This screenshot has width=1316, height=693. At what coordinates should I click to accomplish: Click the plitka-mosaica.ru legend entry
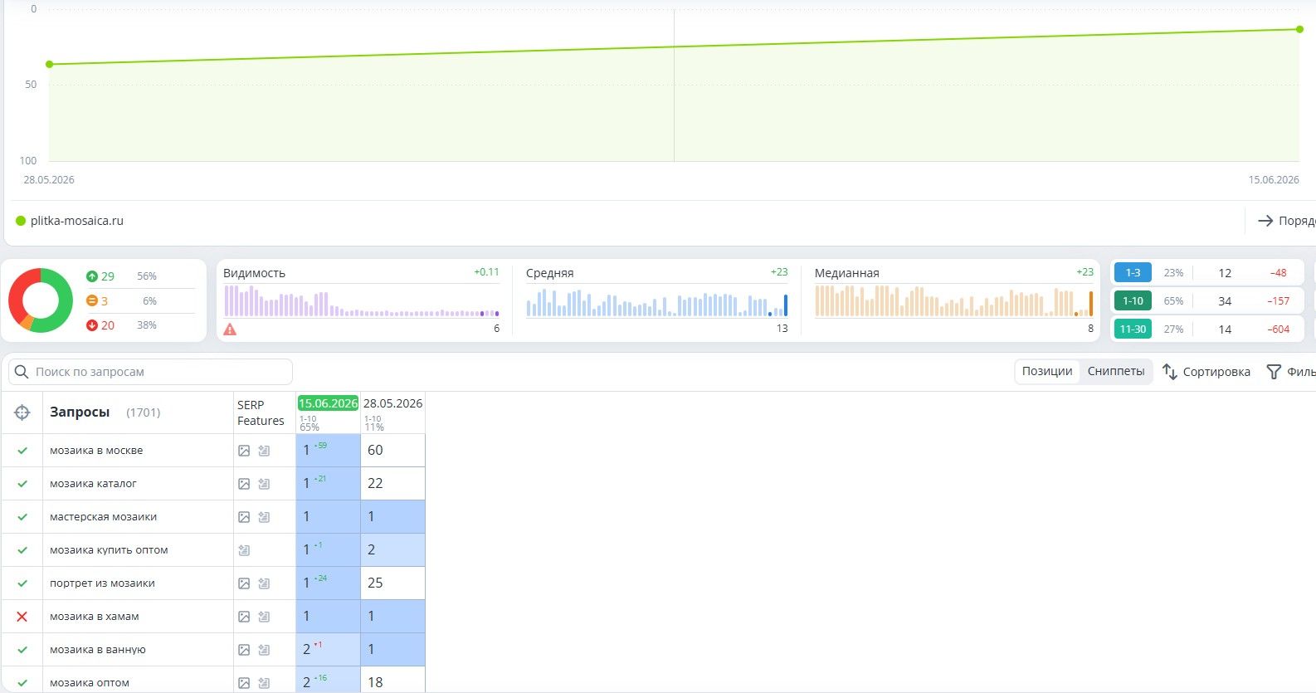(70, 221)
